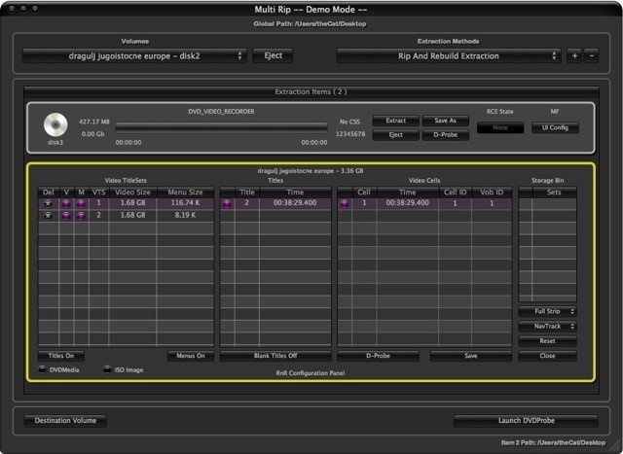This screenshot has height=454, width=623.
Task: Click the Save button below Video Cells
Action: 471,356
